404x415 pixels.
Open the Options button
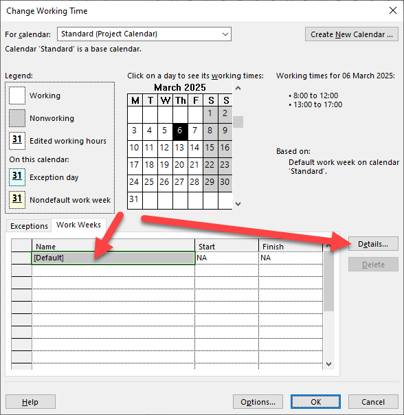258,402
